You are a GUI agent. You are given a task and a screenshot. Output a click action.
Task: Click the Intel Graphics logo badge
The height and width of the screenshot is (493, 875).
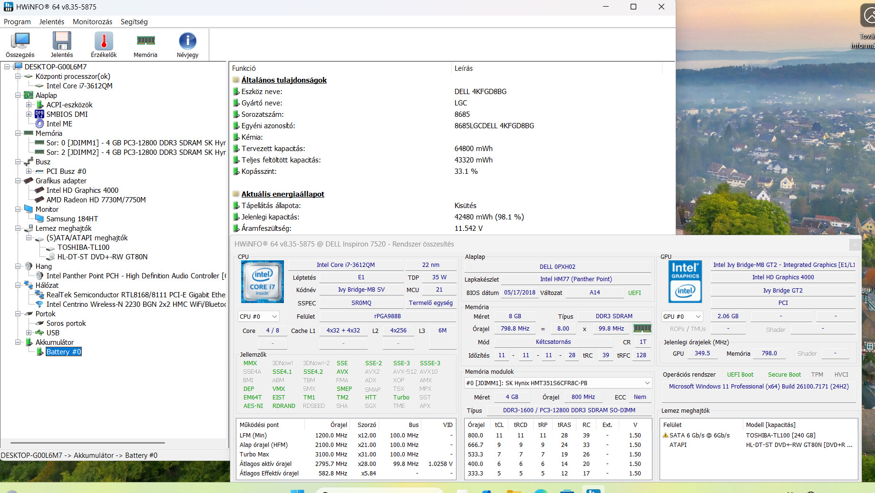[x=685, y=282]
